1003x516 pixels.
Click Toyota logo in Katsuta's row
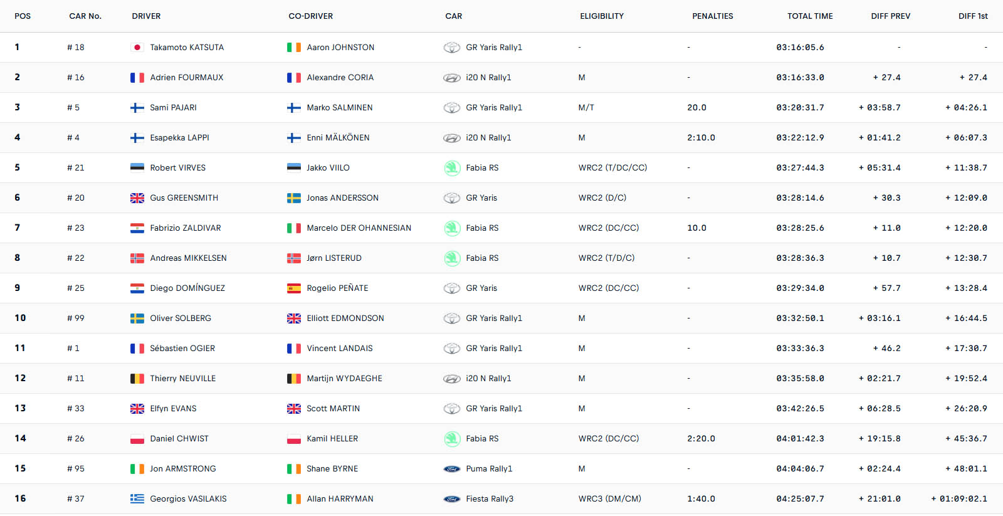tap(451, 48)
